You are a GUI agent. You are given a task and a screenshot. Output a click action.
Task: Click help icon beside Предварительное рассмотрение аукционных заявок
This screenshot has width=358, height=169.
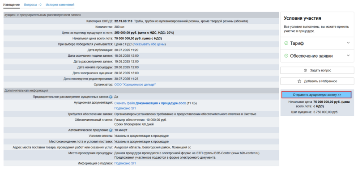point(111,97)
